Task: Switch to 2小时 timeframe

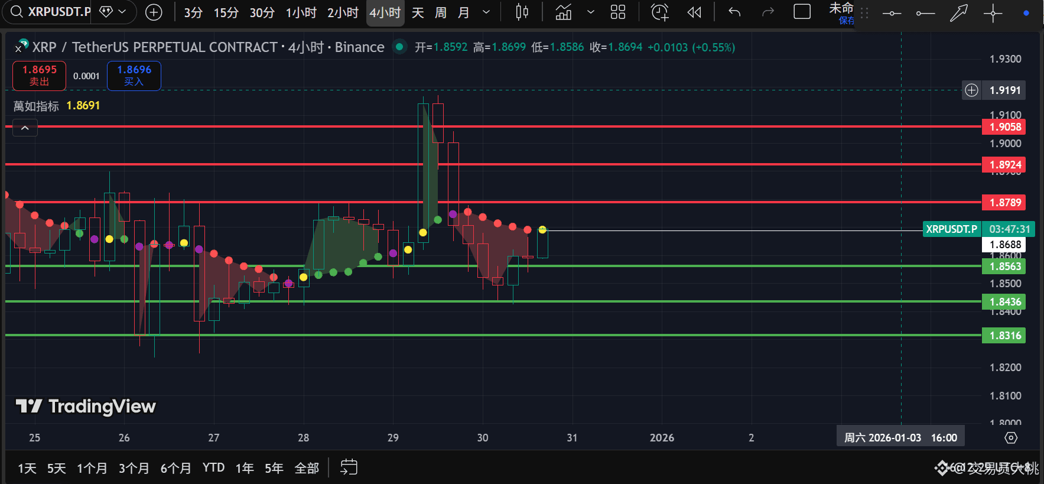Action: pos(343,12)
